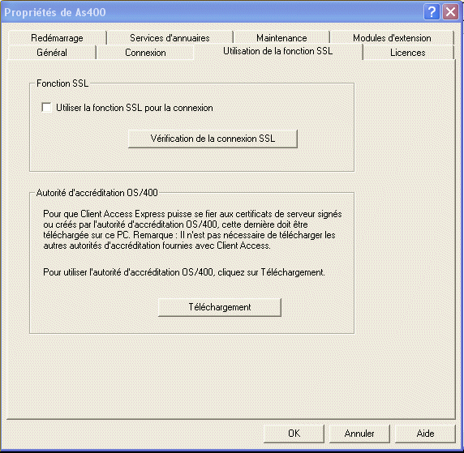This screenshot has width=464, height=453.
Task: Click the 'Pour que Client Access Express' paragraph
Action: pyautogui.click(x=192, y=229)
